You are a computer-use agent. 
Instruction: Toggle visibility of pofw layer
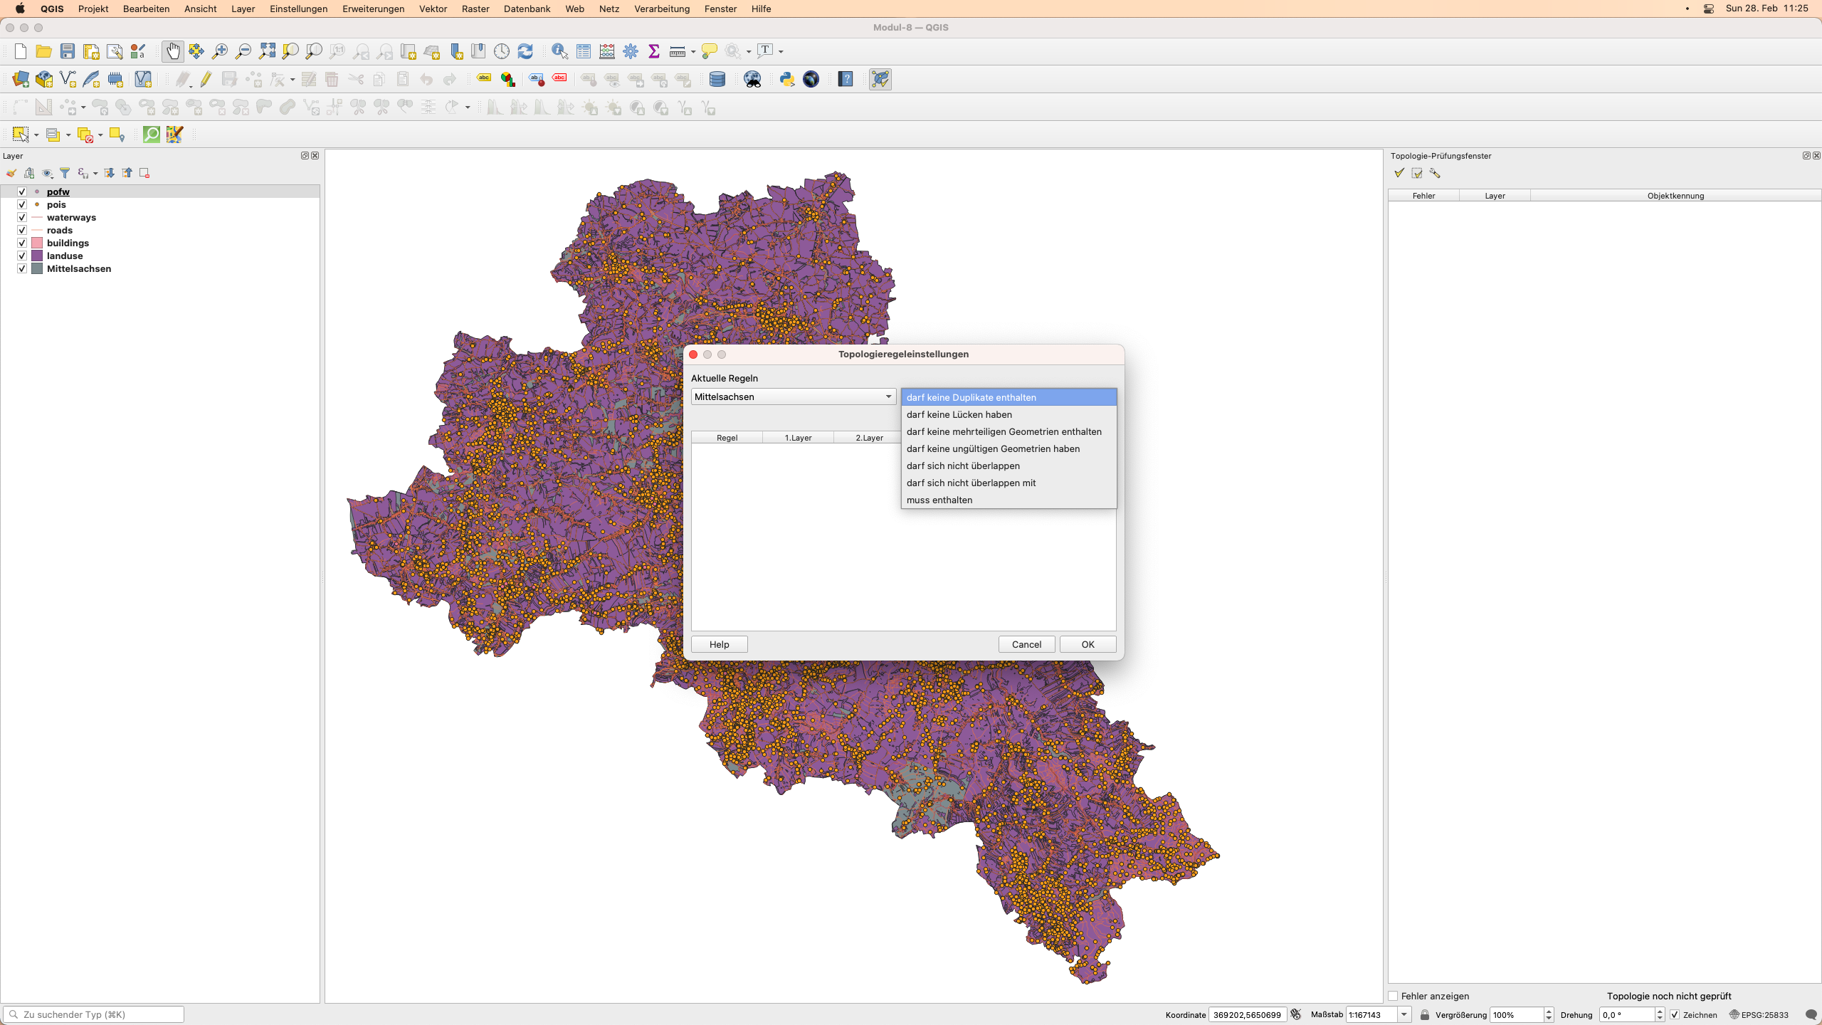point(22,191)
